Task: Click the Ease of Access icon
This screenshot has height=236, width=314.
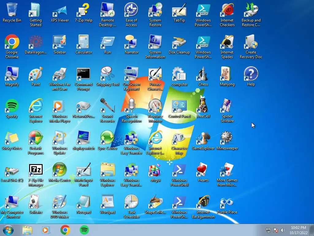Action: tap(131, 14)
